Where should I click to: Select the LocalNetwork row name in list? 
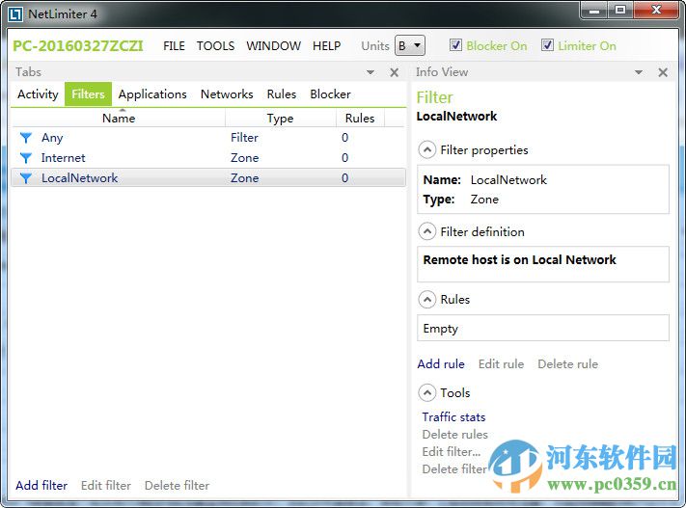pyautogui.click(x=79, y=178)
